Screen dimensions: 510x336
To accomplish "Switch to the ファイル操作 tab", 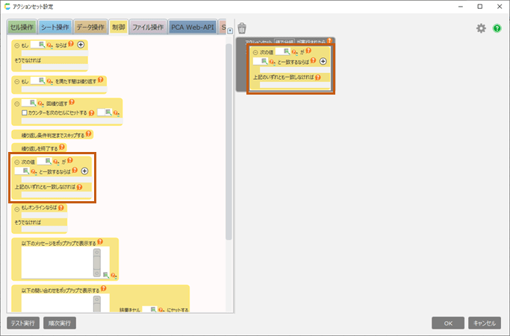I will 148,28.
